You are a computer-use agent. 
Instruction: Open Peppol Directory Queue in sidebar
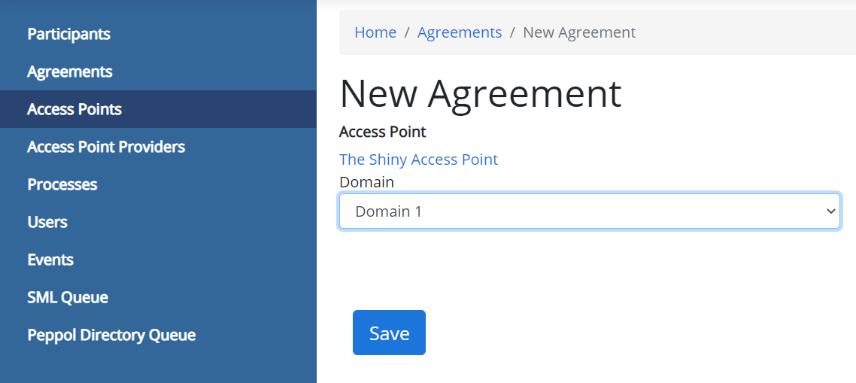pos(111,335)
